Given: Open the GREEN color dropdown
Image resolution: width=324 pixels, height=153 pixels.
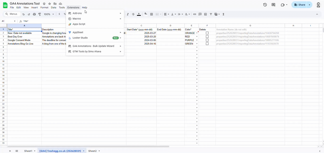Looking at the screenshot, I should coord(197,44).
